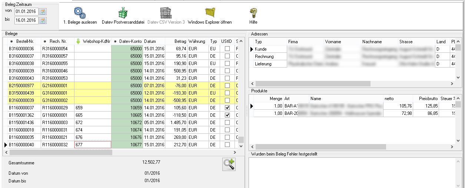Click green arrow icon in Webshop-KdNr header
The width and height of the screenshot is (465, 188).
(x=78, y=41)
